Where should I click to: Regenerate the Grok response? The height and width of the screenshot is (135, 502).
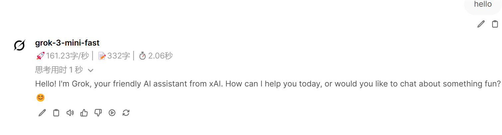tap(126, 113)
